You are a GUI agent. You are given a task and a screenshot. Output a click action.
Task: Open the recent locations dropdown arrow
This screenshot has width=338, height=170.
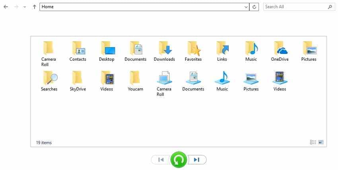25,7
